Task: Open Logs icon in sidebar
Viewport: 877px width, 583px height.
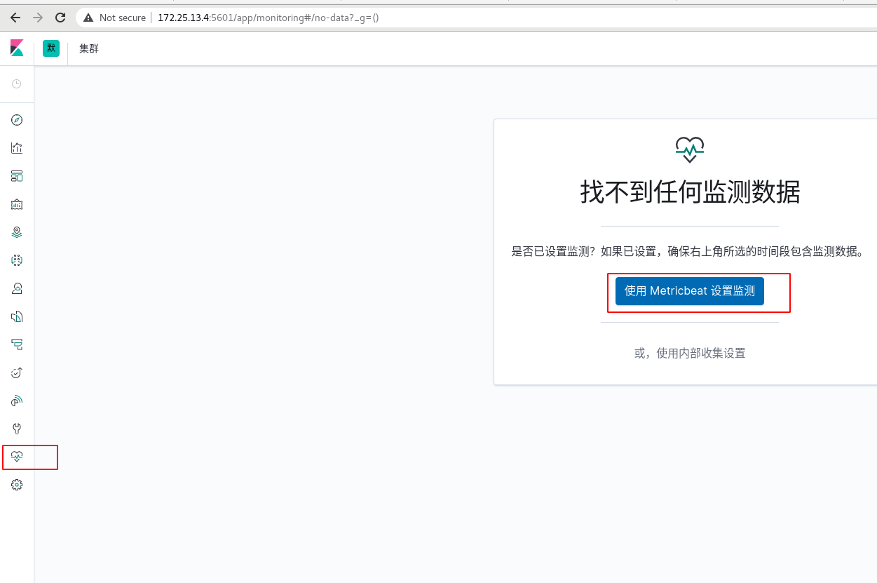Action: (17, 316)
